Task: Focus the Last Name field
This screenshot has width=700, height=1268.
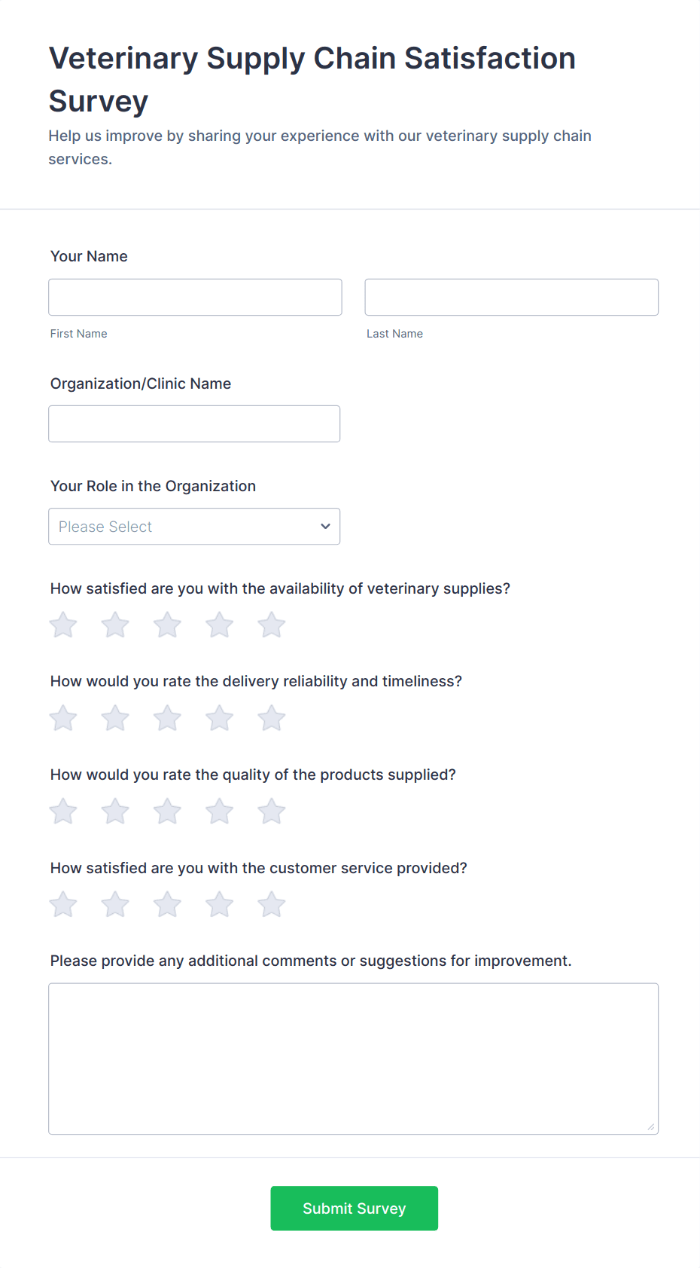Action: [511, 298]
